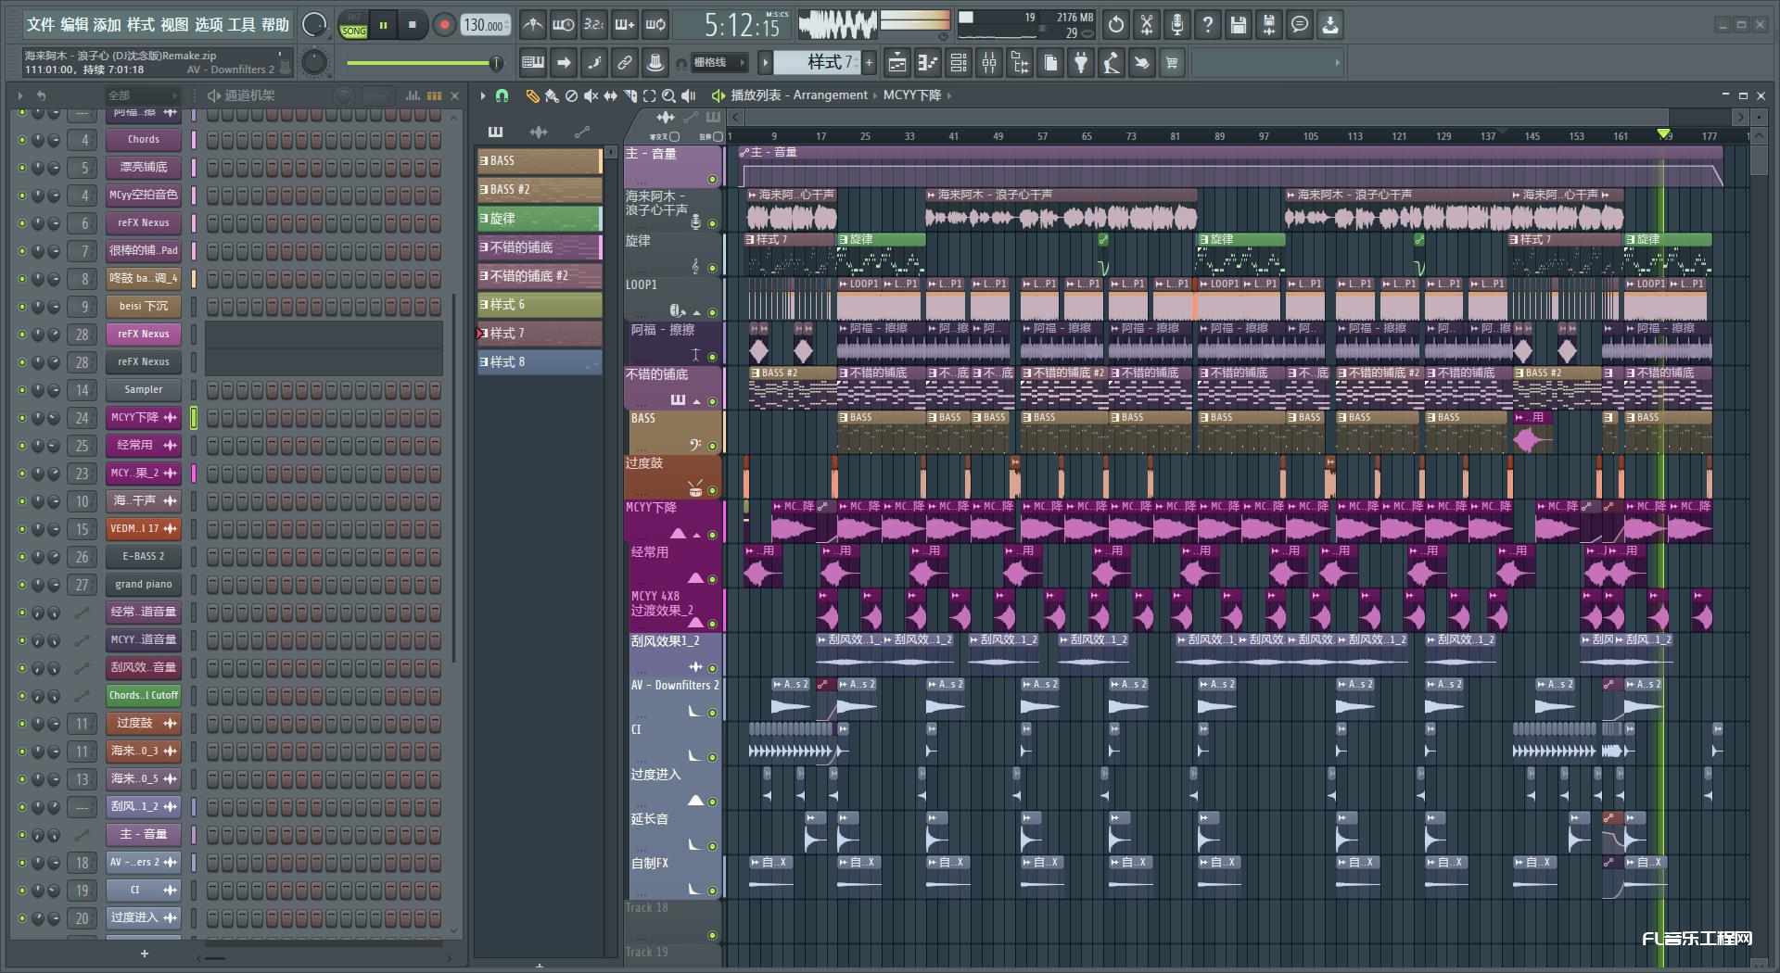Select the zoom magnifier tool in playlist

[x=668, y=95]
